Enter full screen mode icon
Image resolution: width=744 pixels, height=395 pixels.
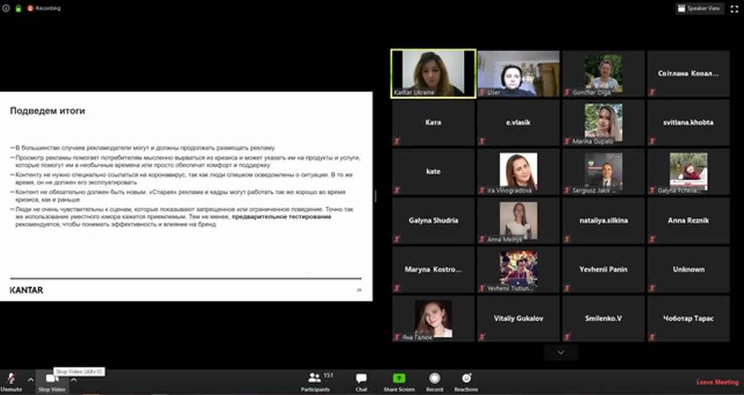click(734, 9)
